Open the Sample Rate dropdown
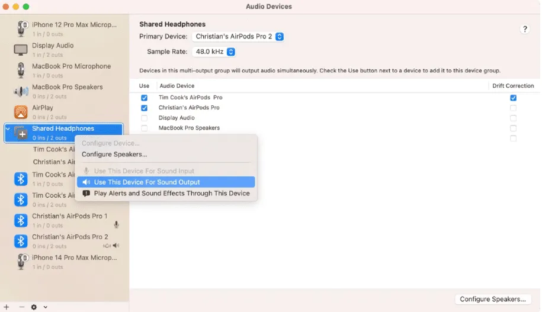Viewport: 542px width, 312px height. click(214, 52)
